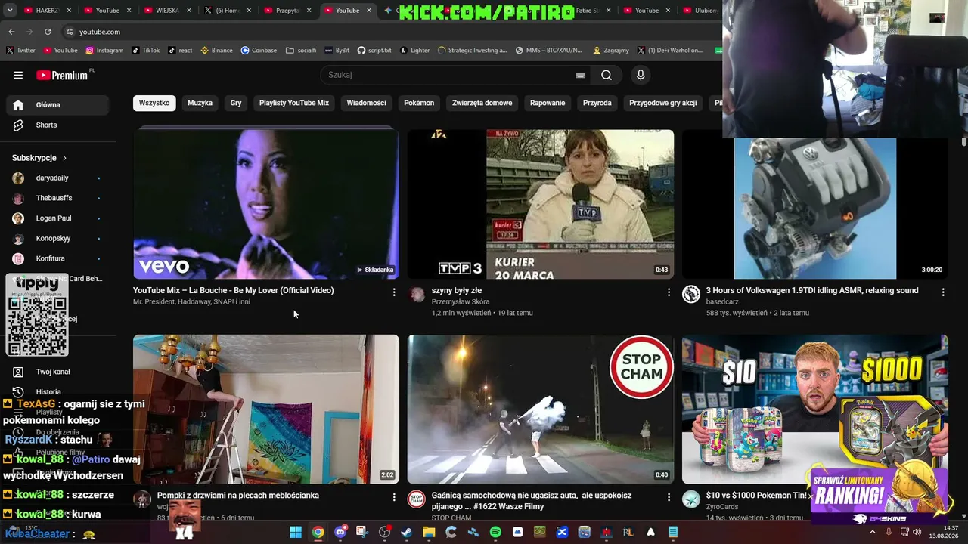The height and width of the screenshot is (544, 968).
Task: Open Chrome from the taskbar
Action: 318,532
